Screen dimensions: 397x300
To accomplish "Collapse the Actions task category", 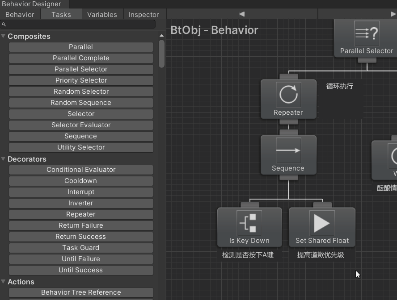I will (4, 282).
